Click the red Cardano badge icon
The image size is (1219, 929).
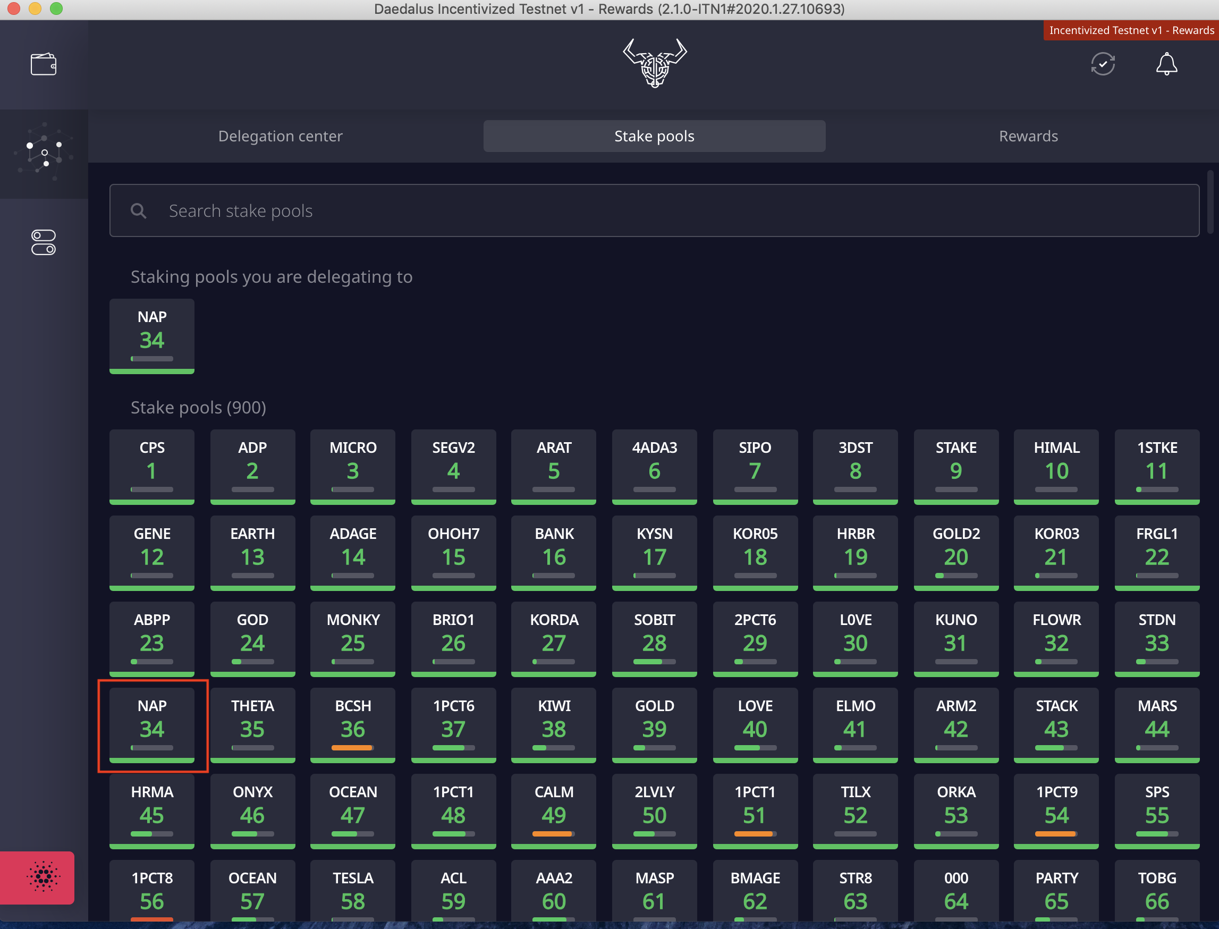pyautogui.click(x=43, y=876)
